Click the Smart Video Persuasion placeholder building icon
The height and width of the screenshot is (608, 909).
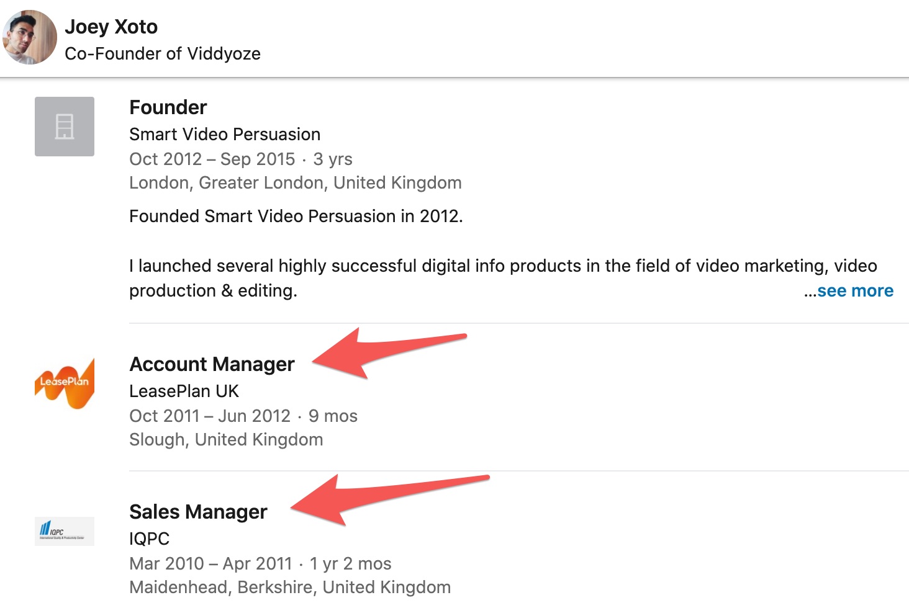click(x=65, y=127)
